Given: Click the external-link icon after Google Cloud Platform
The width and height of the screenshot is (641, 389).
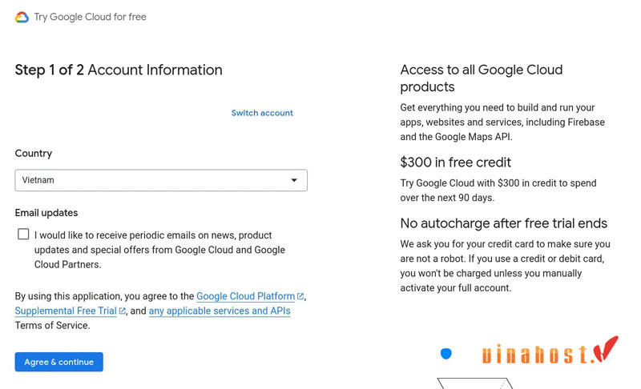Looking at the screenshot, I should tap(300, 296).
